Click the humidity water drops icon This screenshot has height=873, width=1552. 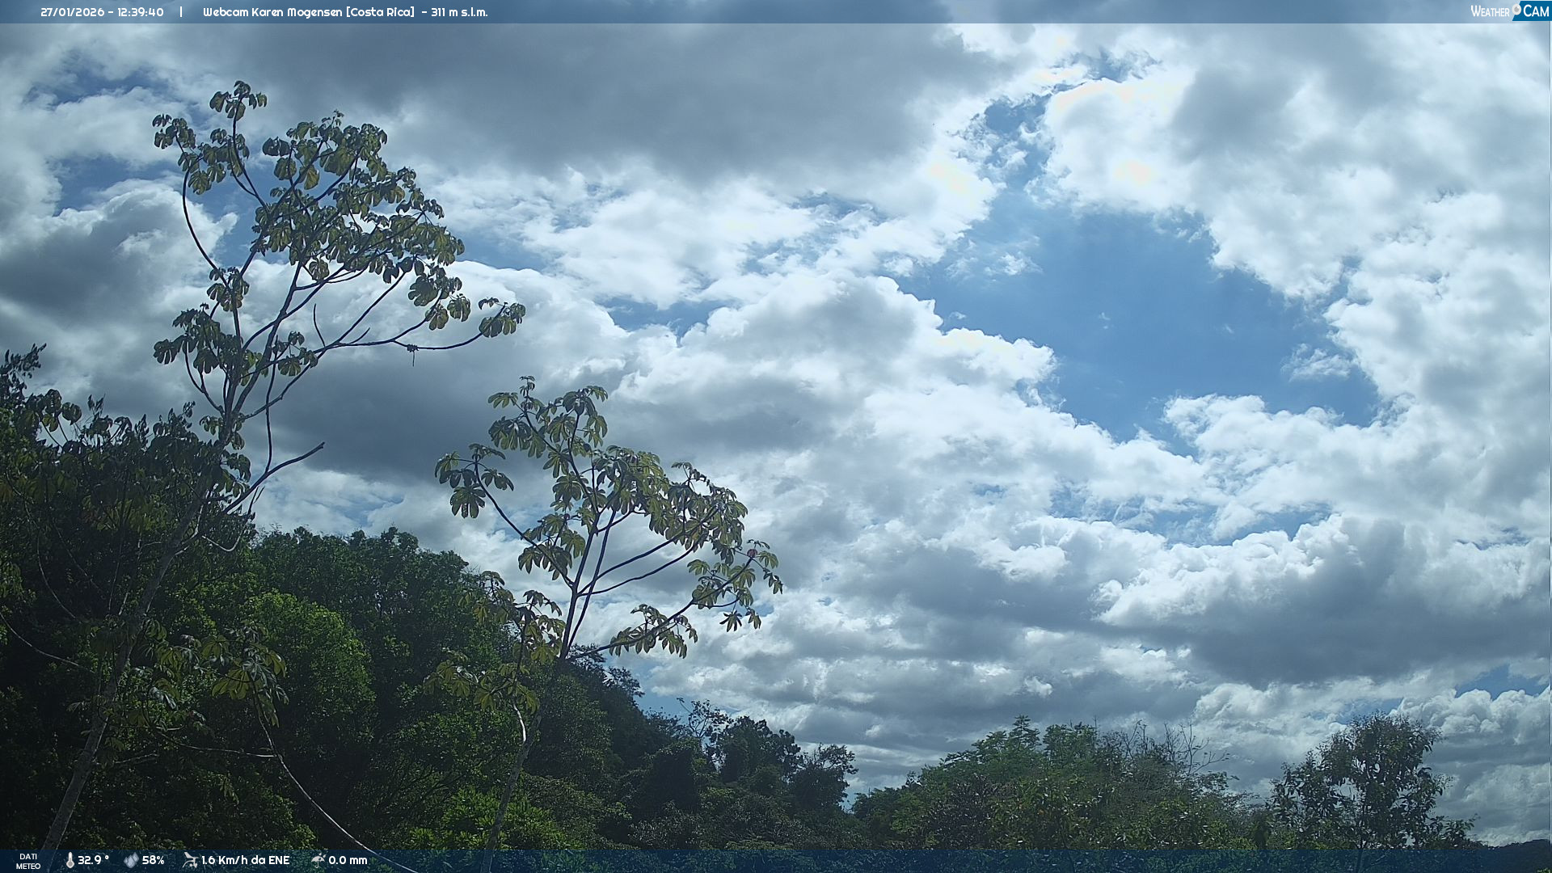pyautogui.click(x=131, y=860)
